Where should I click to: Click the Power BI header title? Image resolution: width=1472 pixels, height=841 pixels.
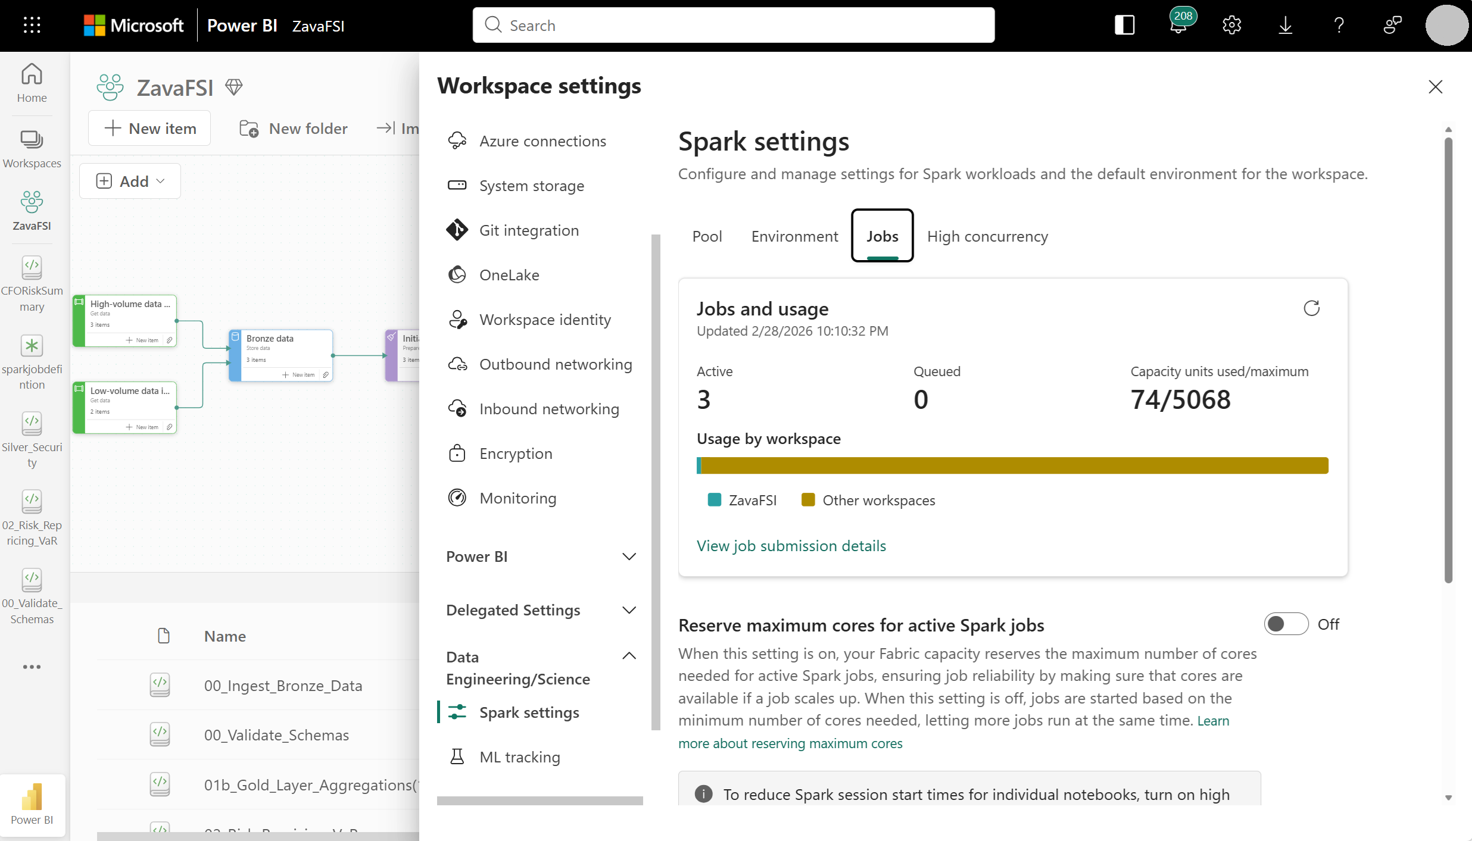242,26
